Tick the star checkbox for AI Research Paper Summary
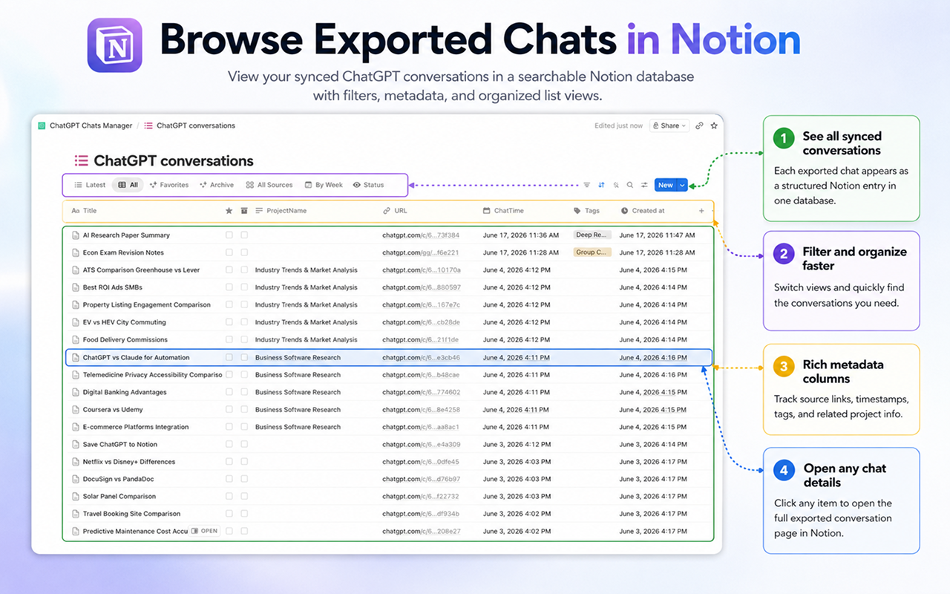 (x=229, y=235)
